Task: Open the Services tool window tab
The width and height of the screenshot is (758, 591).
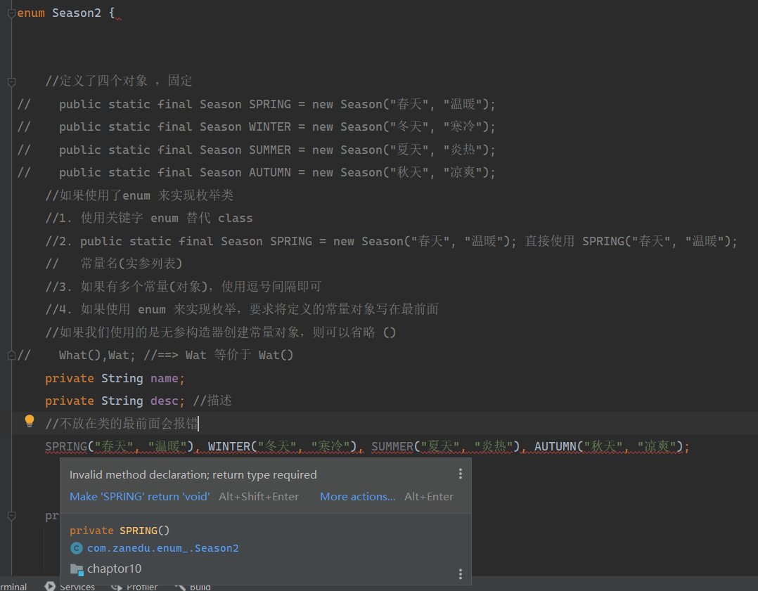Action: click(69, 586)
